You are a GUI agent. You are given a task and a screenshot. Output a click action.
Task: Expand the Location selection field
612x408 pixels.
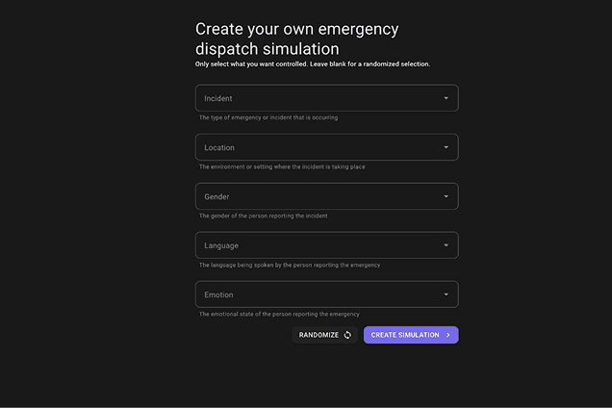(x=318, y=147)
